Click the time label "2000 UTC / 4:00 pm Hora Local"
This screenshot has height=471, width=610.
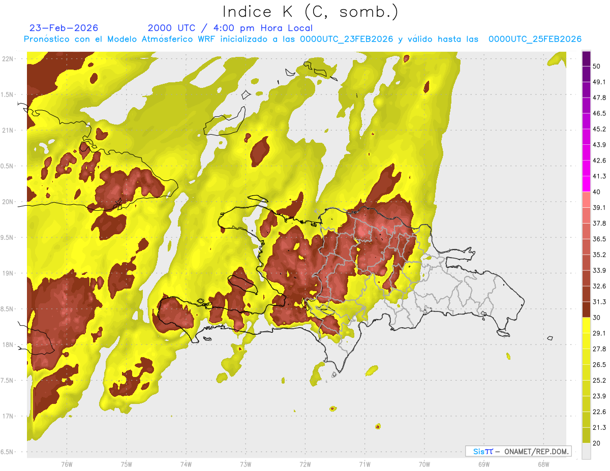230,28
